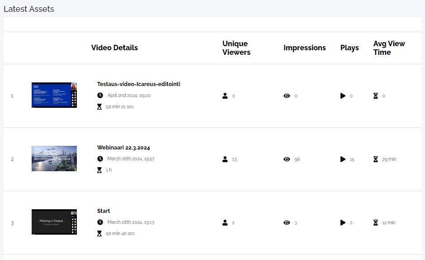Click impressions eye icon in Start row
Screen dimensions: 425x260
[287, 222]
